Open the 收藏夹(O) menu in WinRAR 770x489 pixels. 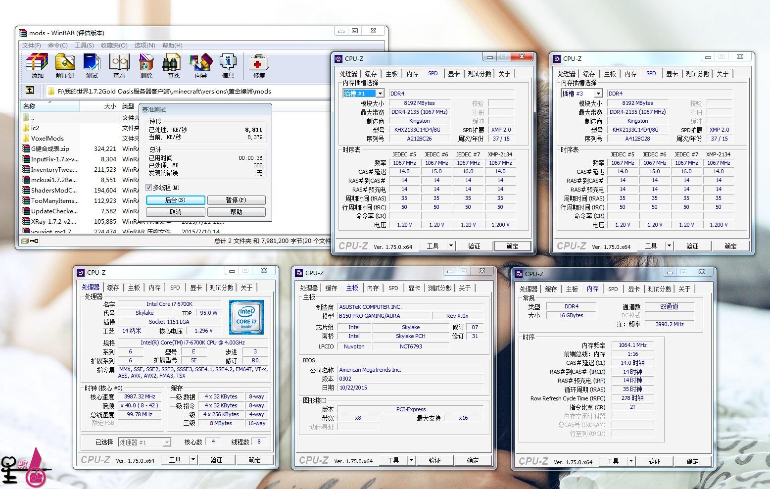[x=114, y=46]
